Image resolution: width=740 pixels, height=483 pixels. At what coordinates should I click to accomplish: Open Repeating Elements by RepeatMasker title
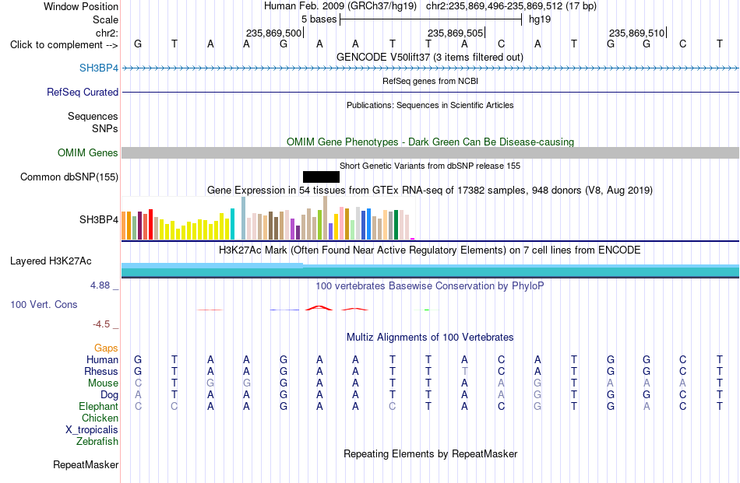click(x=430, y=453)
